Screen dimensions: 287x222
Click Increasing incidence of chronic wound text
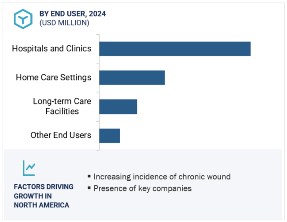162,177
